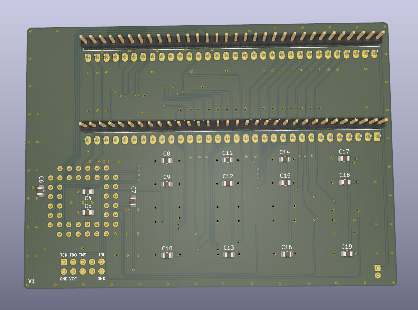Click the C15 capacitor

pos(285,183)
